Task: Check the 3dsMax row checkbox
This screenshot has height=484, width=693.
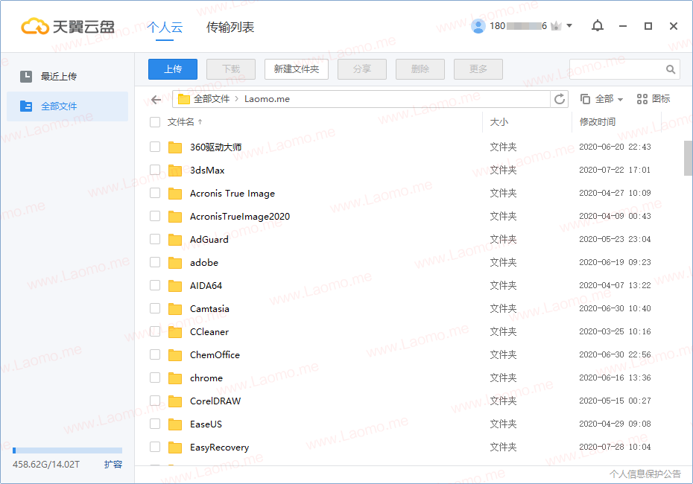Action: tap(155, 170)
